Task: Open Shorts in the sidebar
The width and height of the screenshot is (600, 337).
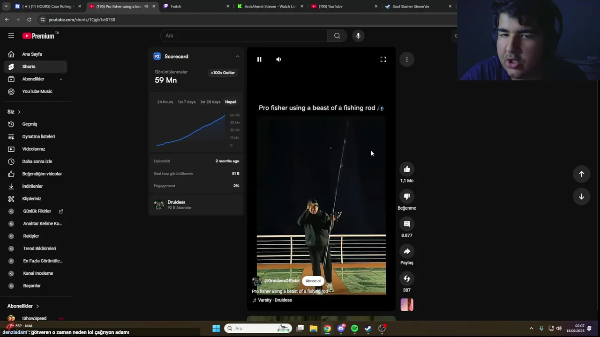Action: [36, 66]
